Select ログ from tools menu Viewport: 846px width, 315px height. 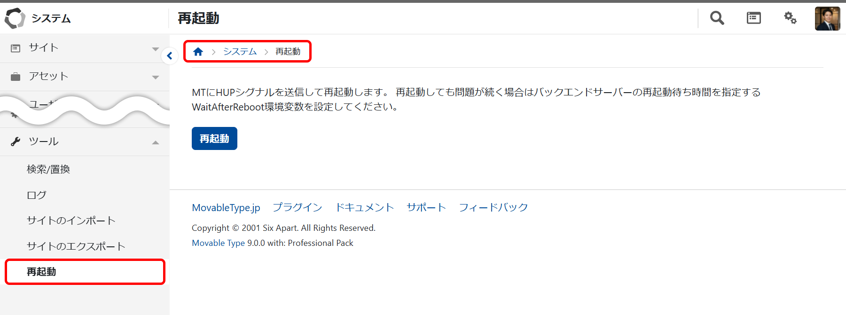pyautogui.click(x=37, y=195)
